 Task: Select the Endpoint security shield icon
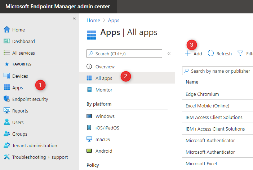click(6, 99)
